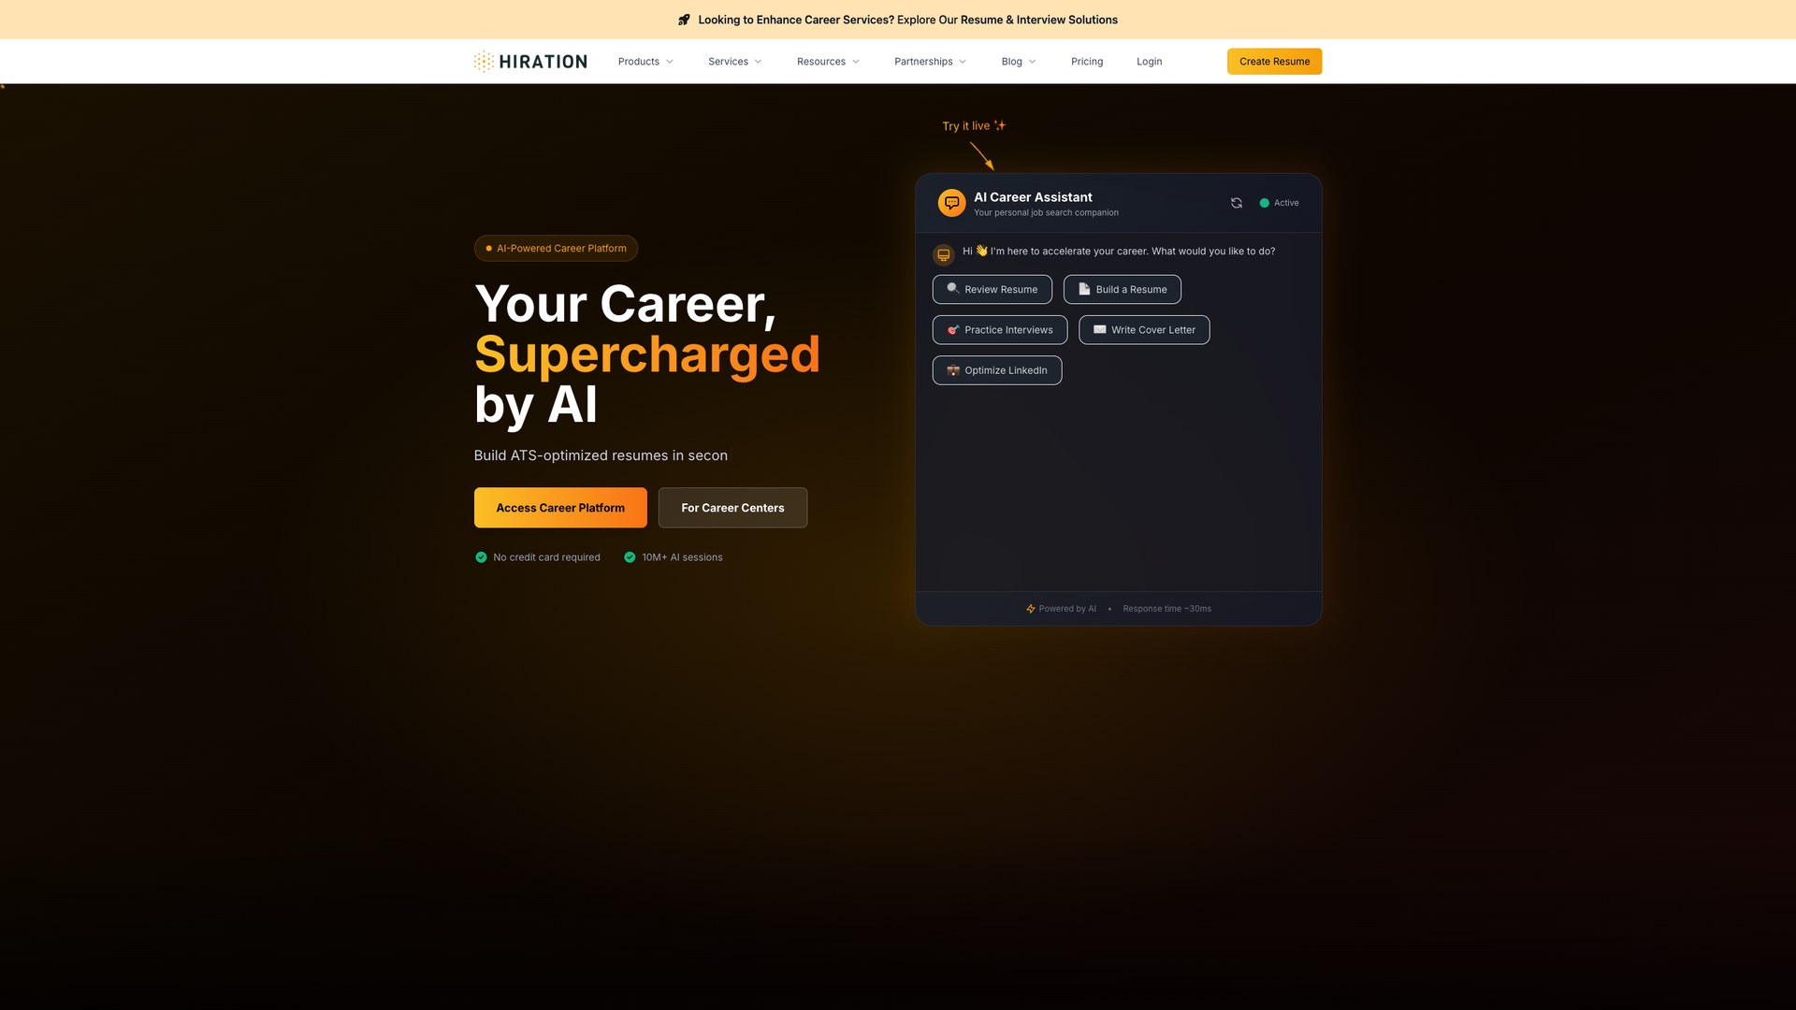Click the Create Resume button

point(1274,61)
